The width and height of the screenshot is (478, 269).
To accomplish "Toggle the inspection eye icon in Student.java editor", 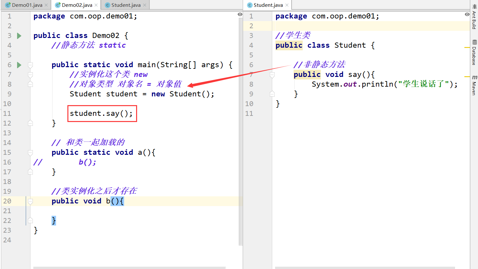I will pos(467,14).
